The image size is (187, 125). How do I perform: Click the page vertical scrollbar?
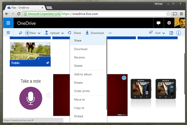(x=185, y=74)
